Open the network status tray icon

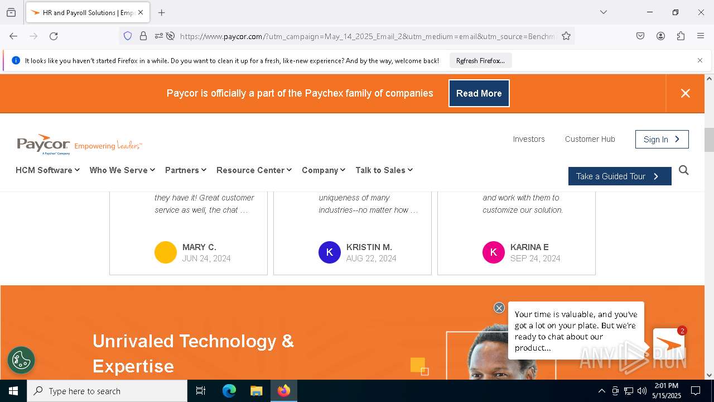click(x=629, y=391)
